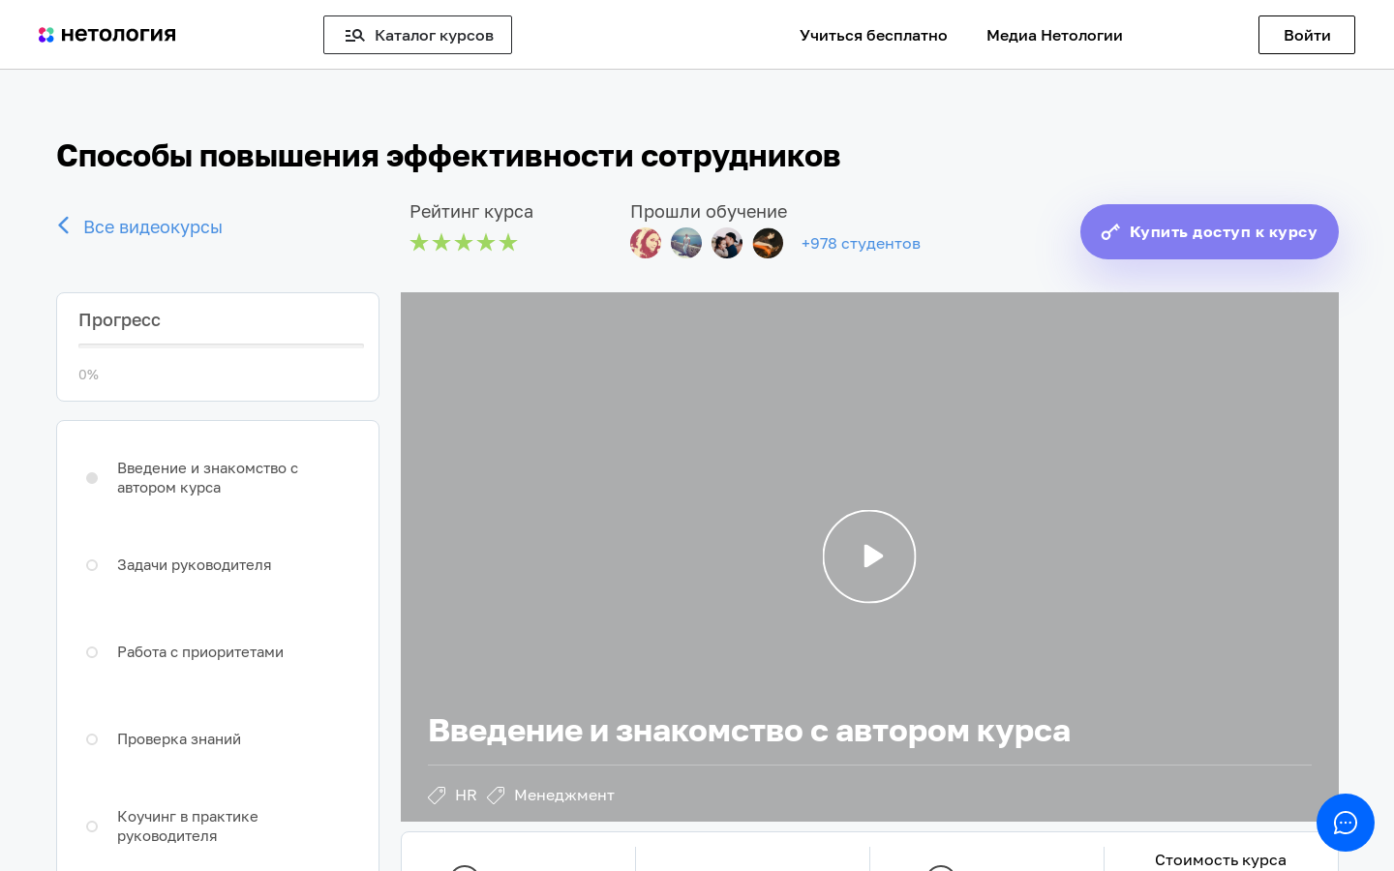Click the back chevron beside Все видеокурсы
The width and height of the screenshot is (1394, 871).
[x=64, y=225]
